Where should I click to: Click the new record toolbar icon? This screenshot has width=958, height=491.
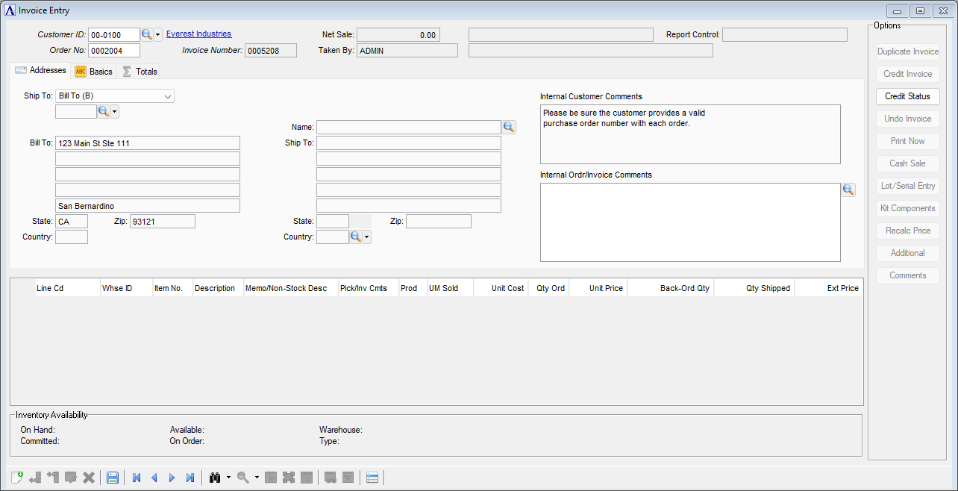pos(18,478)
